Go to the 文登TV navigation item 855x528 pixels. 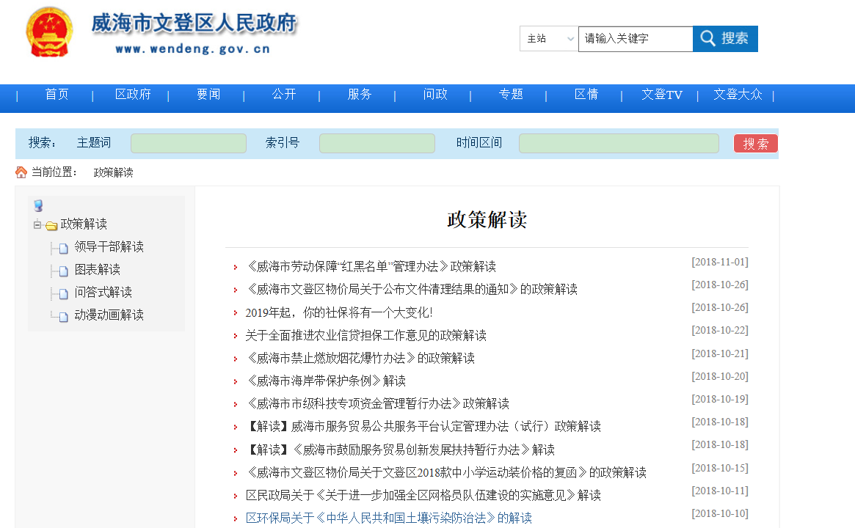coord(661,95)
